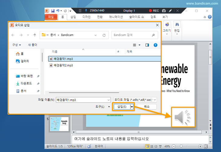Switch to the 삽입 ribbon tab
Screen dimensions: 221x152
pos(73,17)
